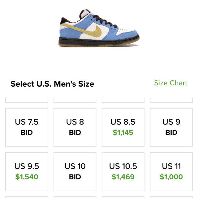Tap the cut-off size tile above US 8
This screenshot has height=198, width=198.
pos(75,100)
